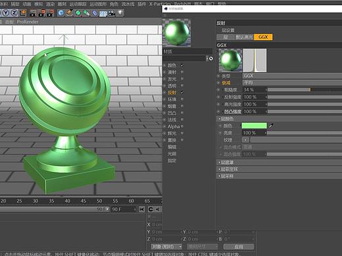
Task: Select the 指定 entry in the channel list
Action: pos(172,160)
